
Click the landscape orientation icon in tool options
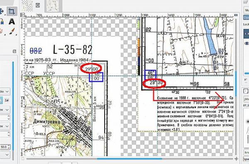pos(7,100)
